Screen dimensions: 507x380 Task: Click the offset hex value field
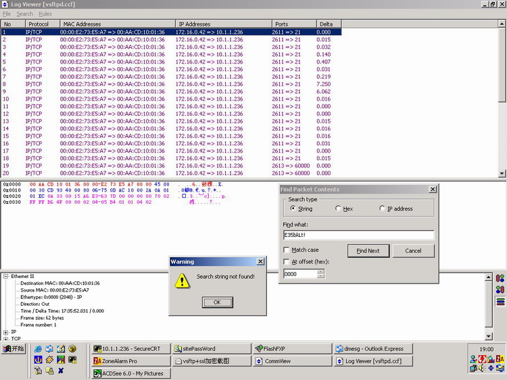point(301,274)
